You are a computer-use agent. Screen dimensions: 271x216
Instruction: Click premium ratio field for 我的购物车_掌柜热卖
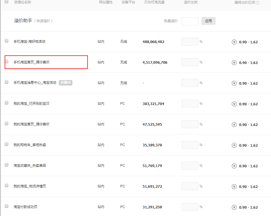click(190, 145)
